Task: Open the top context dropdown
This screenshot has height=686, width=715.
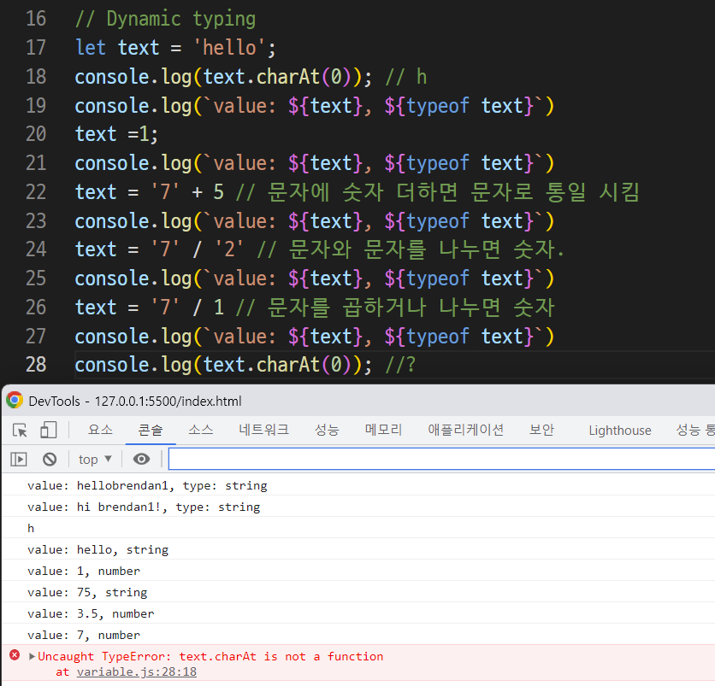Action: click(x=95, y=459)
